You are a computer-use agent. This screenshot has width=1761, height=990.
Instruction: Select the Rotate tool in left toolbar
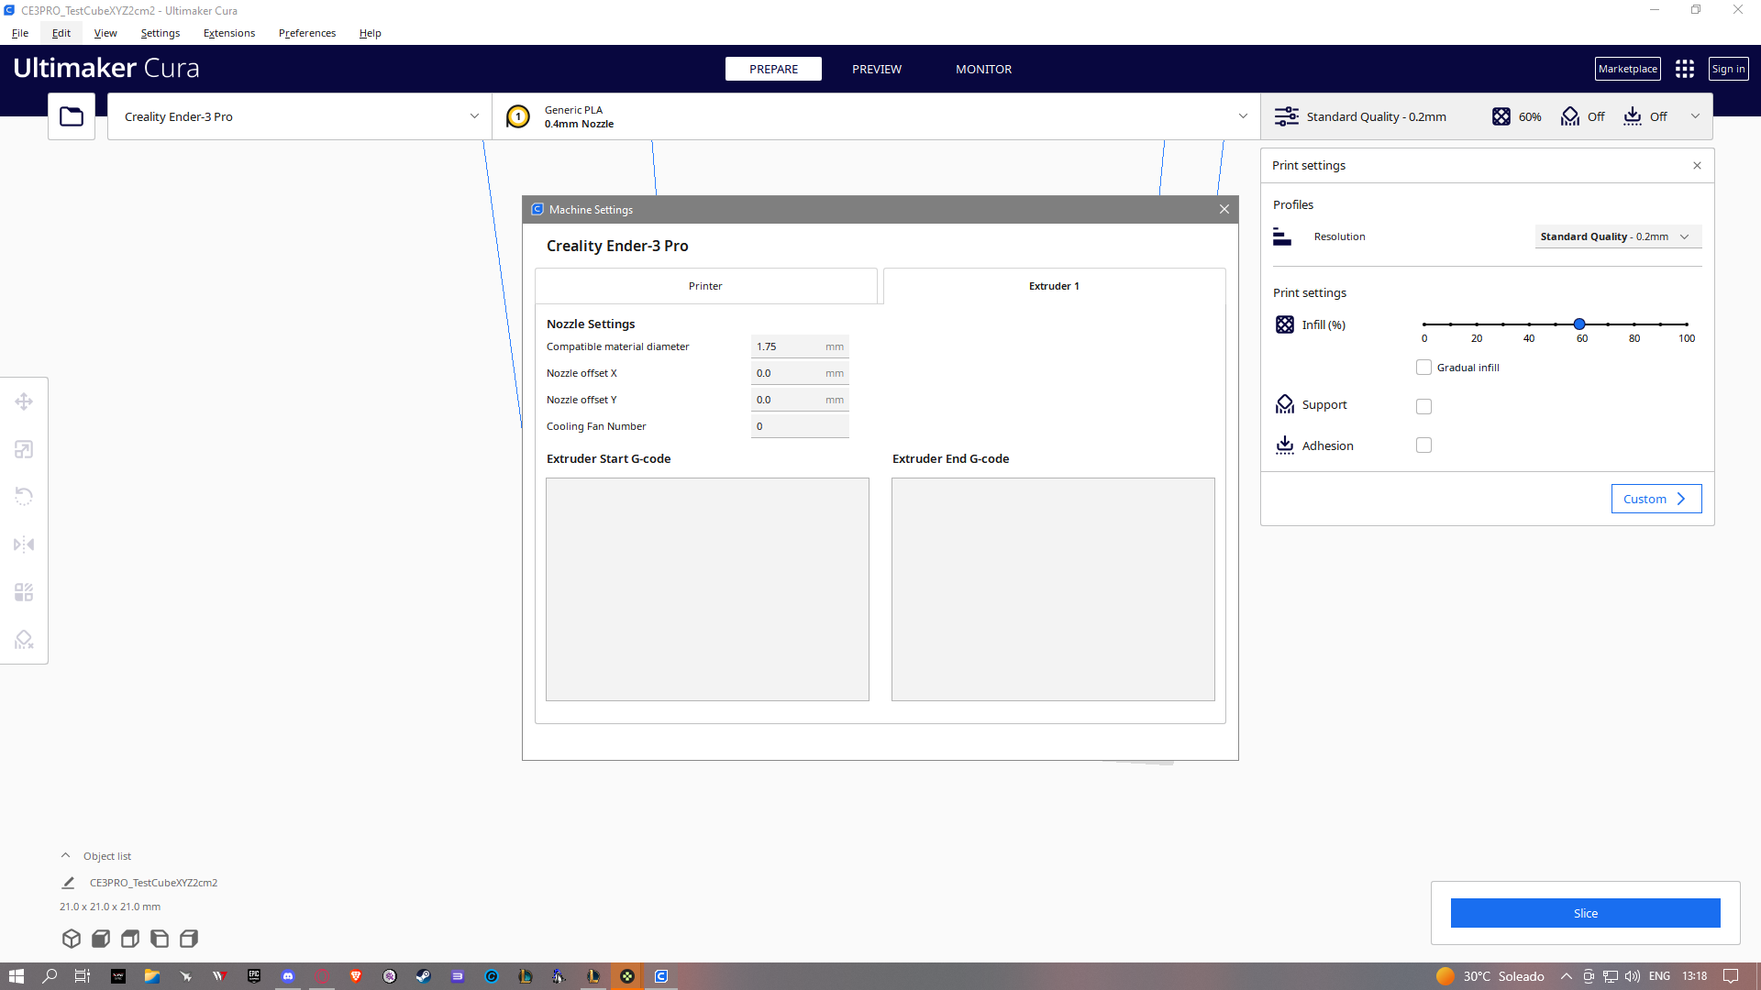click(24, 497)
